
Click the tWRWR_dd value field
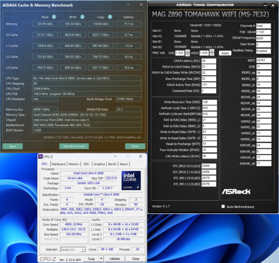(x=264, y=163)
